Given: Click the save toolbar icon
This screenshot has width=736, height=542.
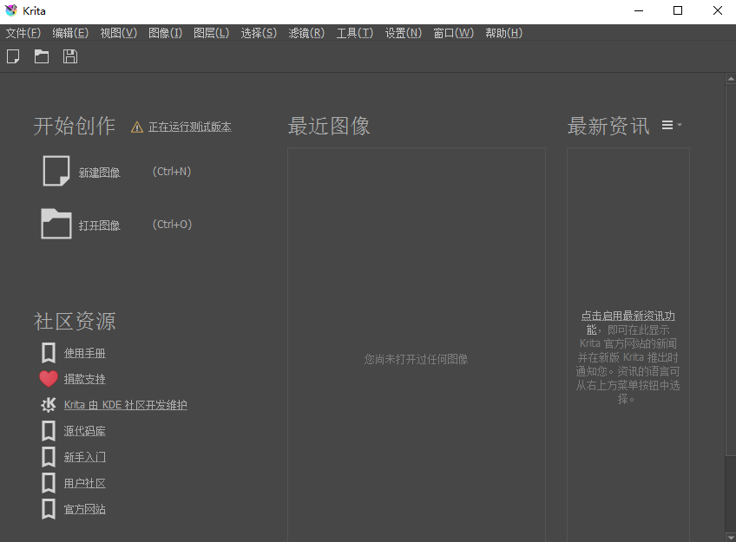Looking at the screenshot, I should (x=70, y=56).
